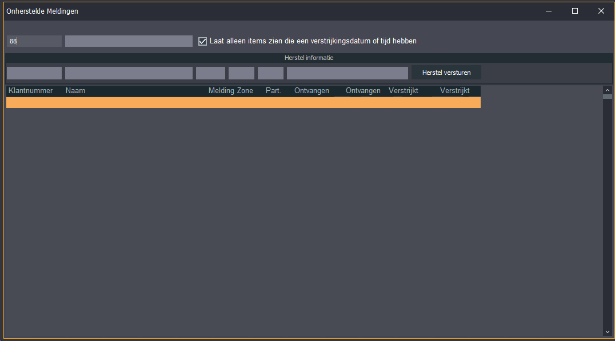The height and width of the screenshot is (341, 615).
Task: Click the vertical scrollbar track
Action: (x=607, y=211)
